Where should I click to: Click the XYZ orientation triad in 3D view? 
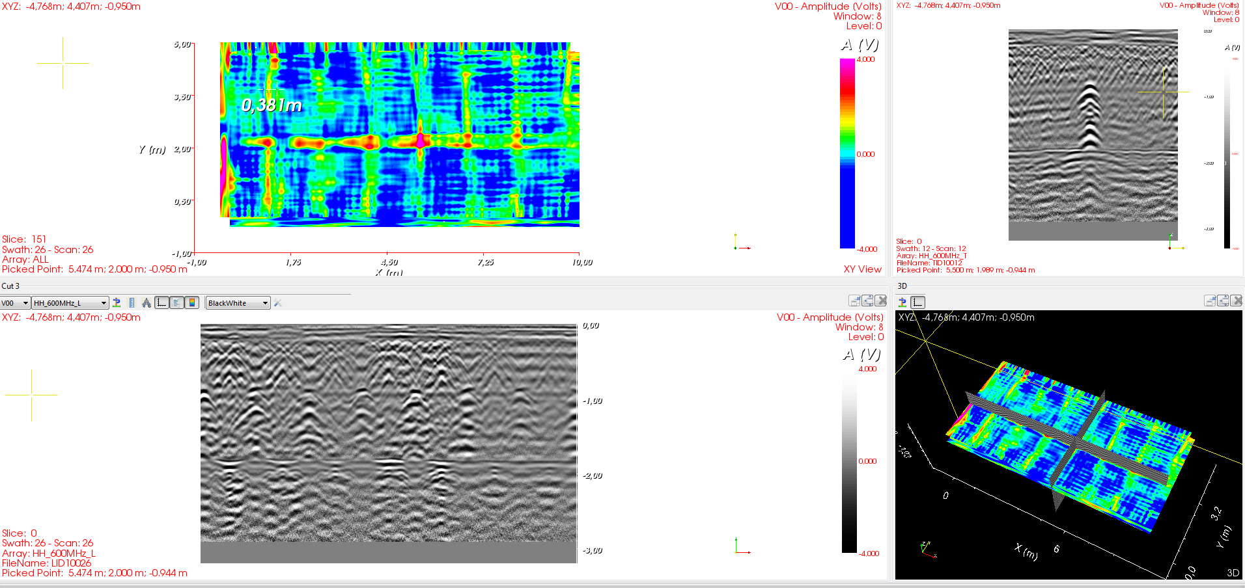coord(928,550)
